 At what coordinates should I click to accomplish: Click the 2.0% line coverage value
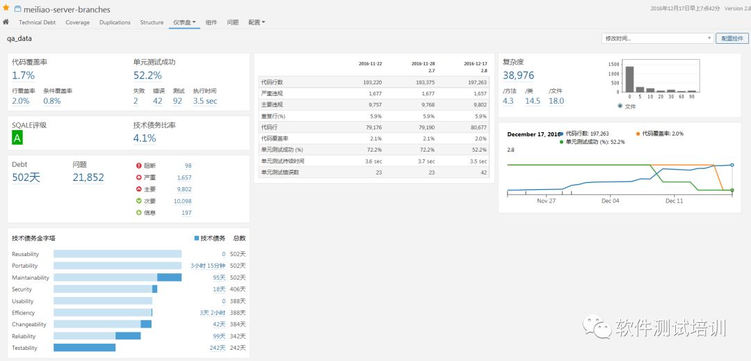[21, 101]
